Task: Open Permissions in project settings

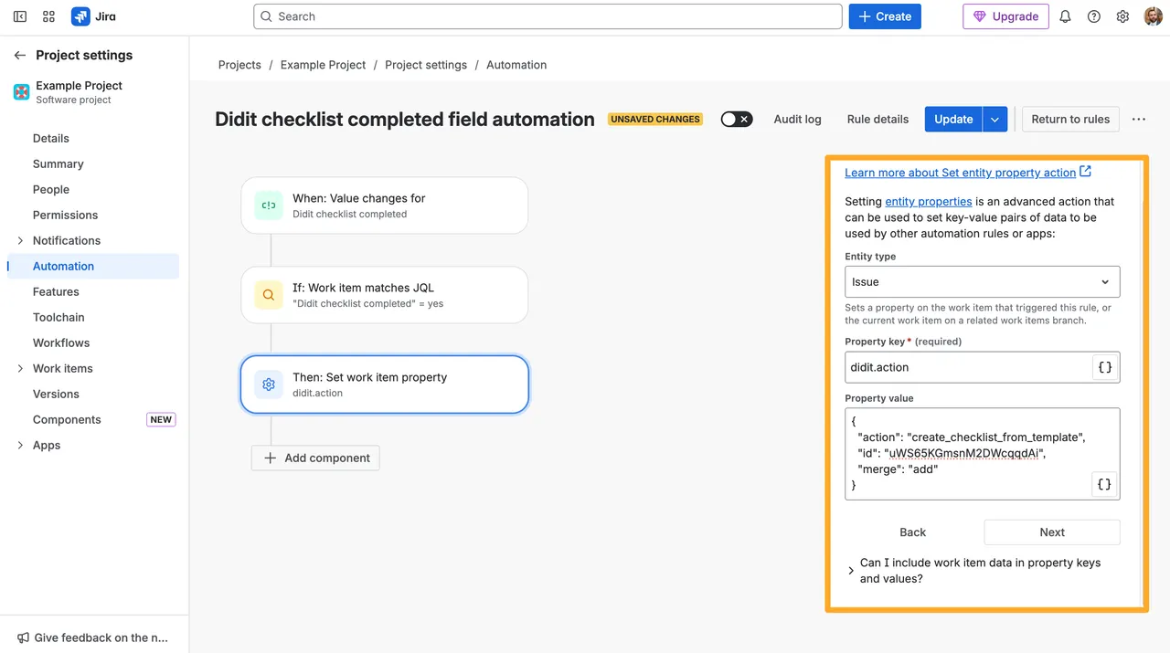Action: coord(66,215)
